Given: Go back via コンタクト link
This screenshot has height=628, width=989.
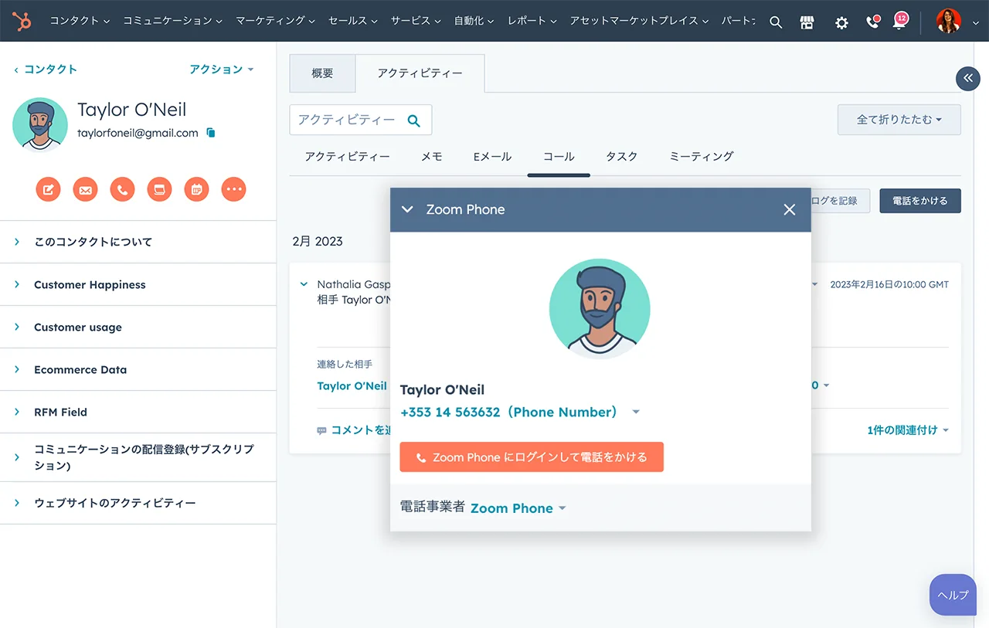Looking at the screenshot, I should pos(46,69).
